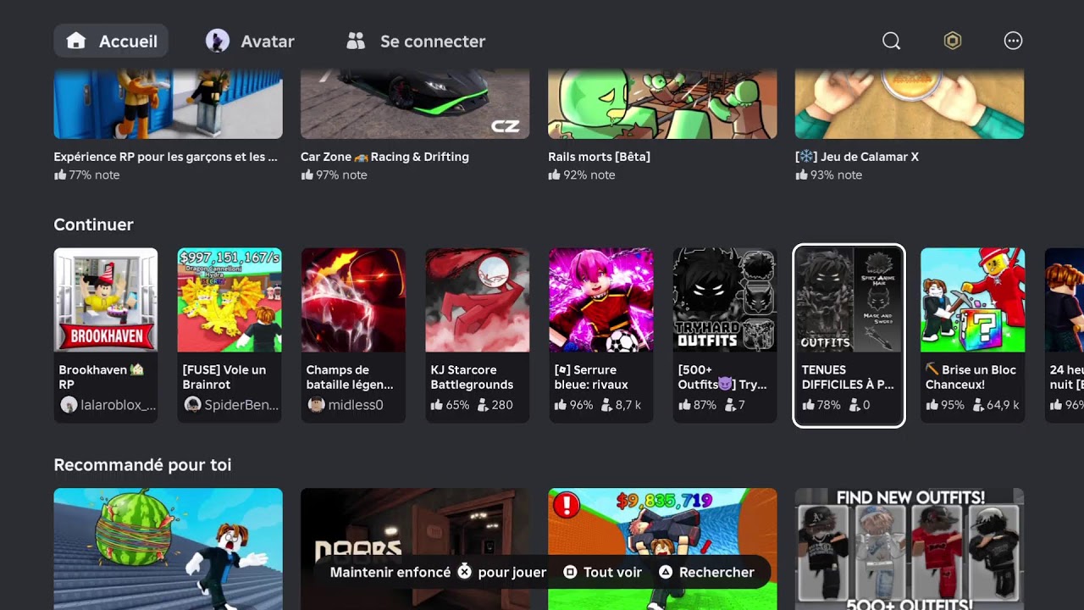The image size is (1084, 610).
Task: Select Champs de bataille légen... game thumbnail
Action: click(x=353, y=300)
